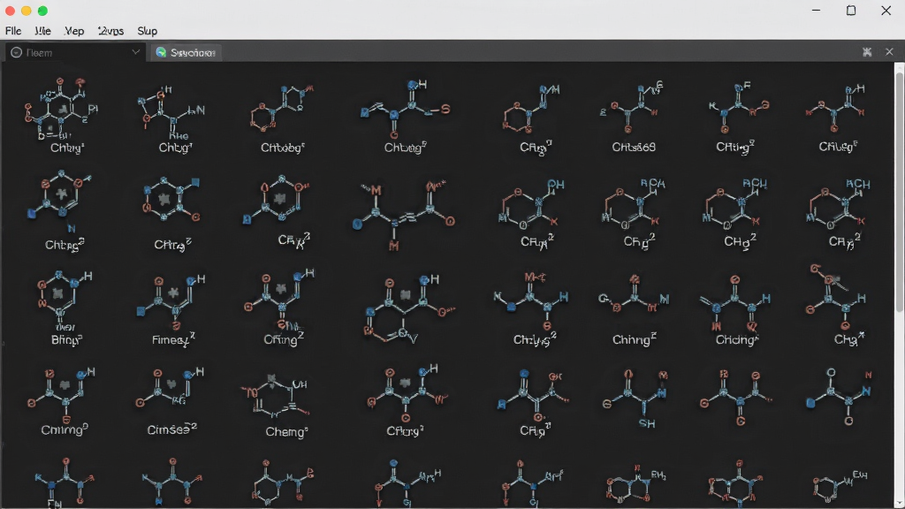Click the yellow minimize dot
This screenshot has height=509, width=905.
(26, 11)
